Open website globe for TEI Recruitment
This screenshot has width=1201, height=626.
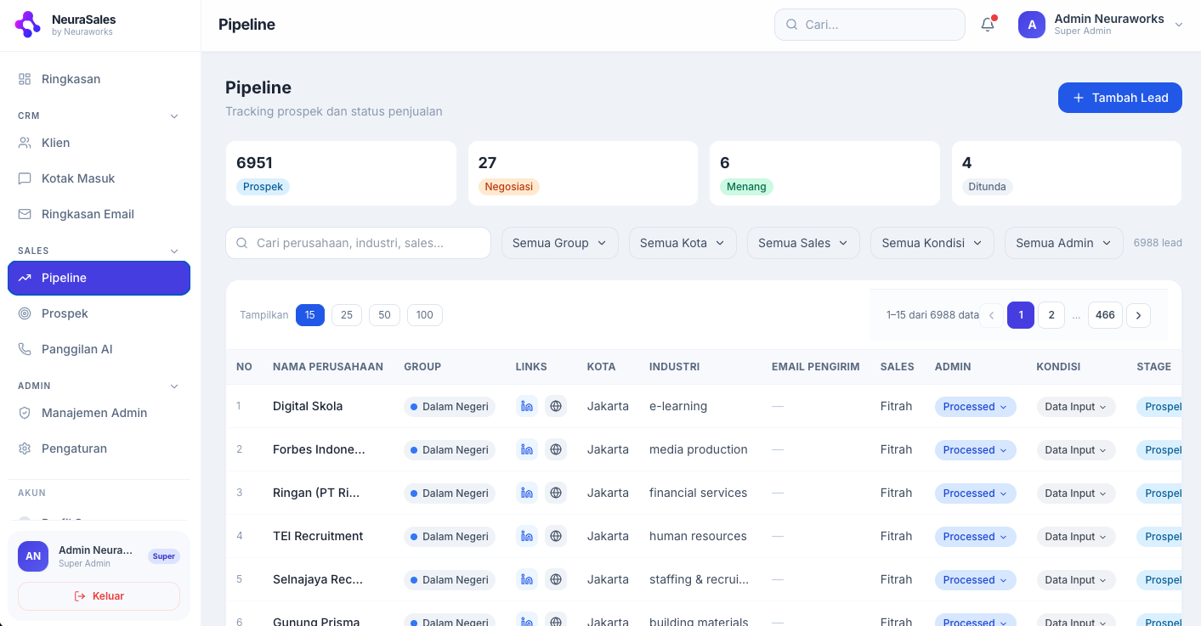click(556, 536)
